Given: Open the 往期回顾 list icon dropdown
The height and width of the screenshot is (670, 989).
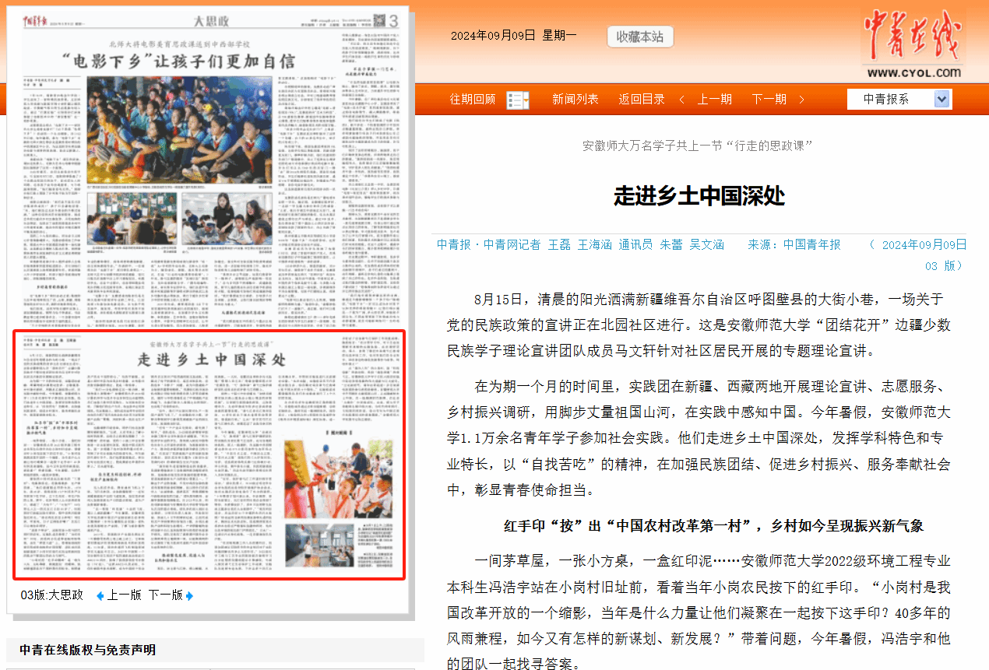Looking at the screenshot, I should 517,100.
